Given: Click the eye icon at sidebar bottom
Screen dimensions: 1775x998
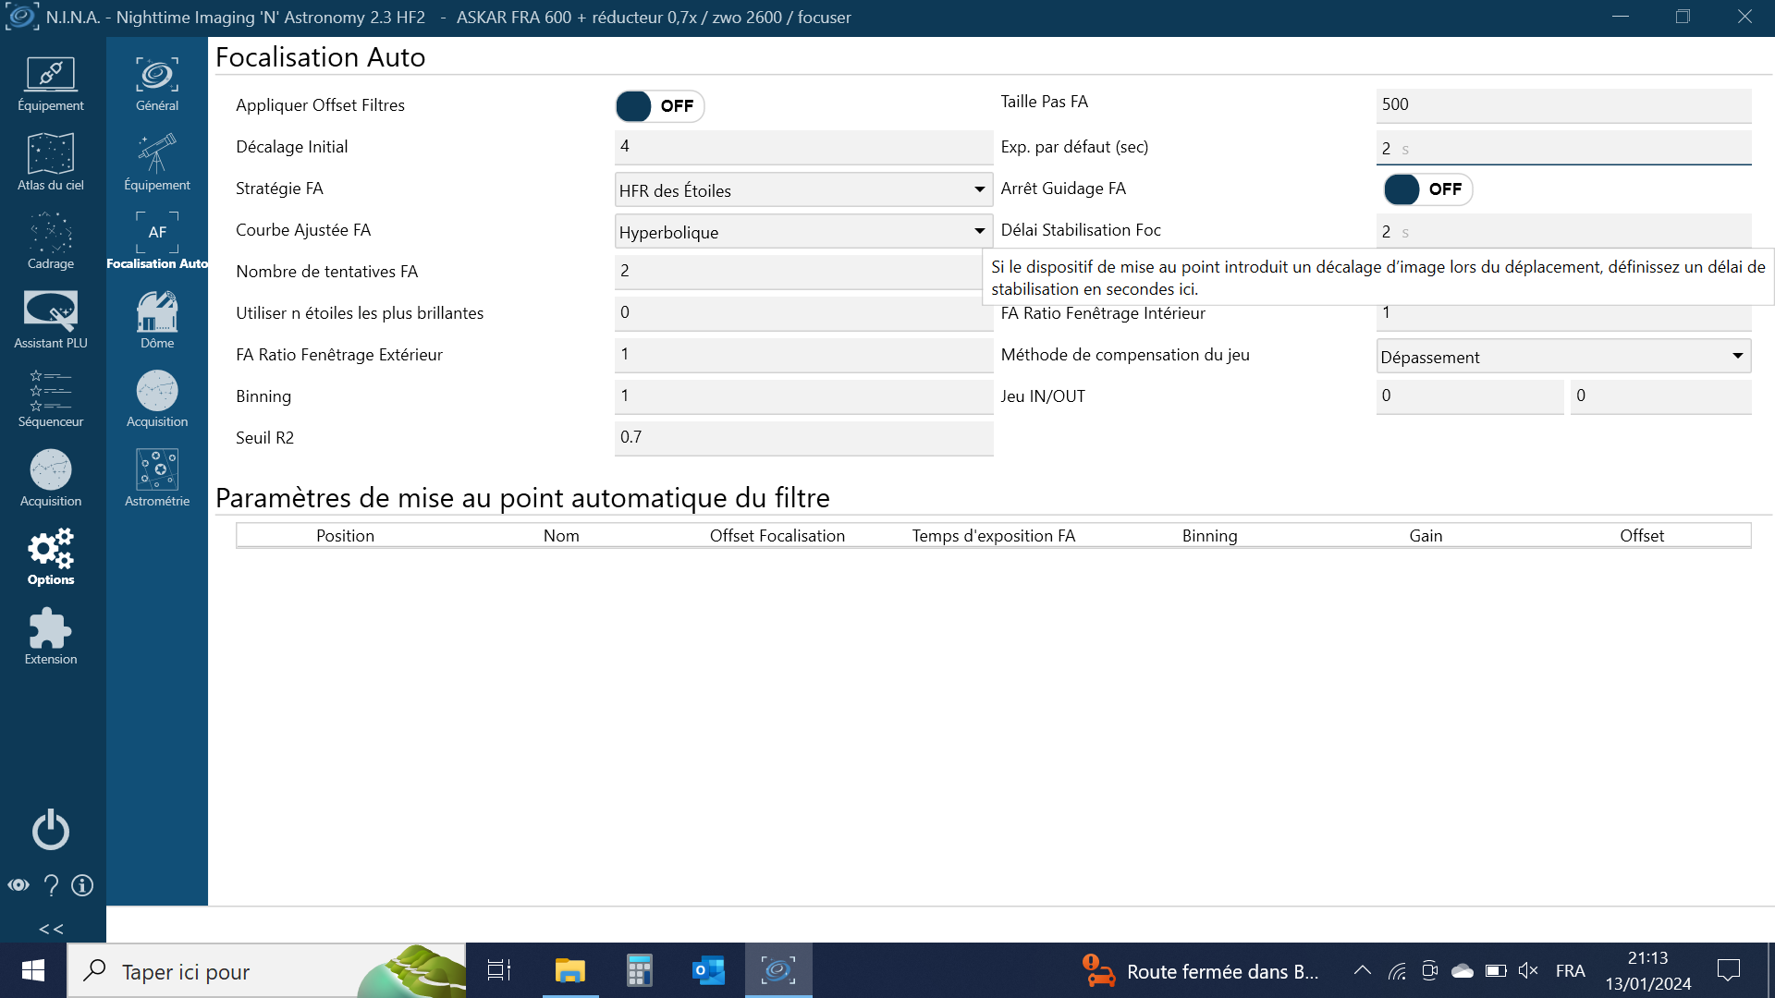Looking at the screenshot, I should 18,885.
